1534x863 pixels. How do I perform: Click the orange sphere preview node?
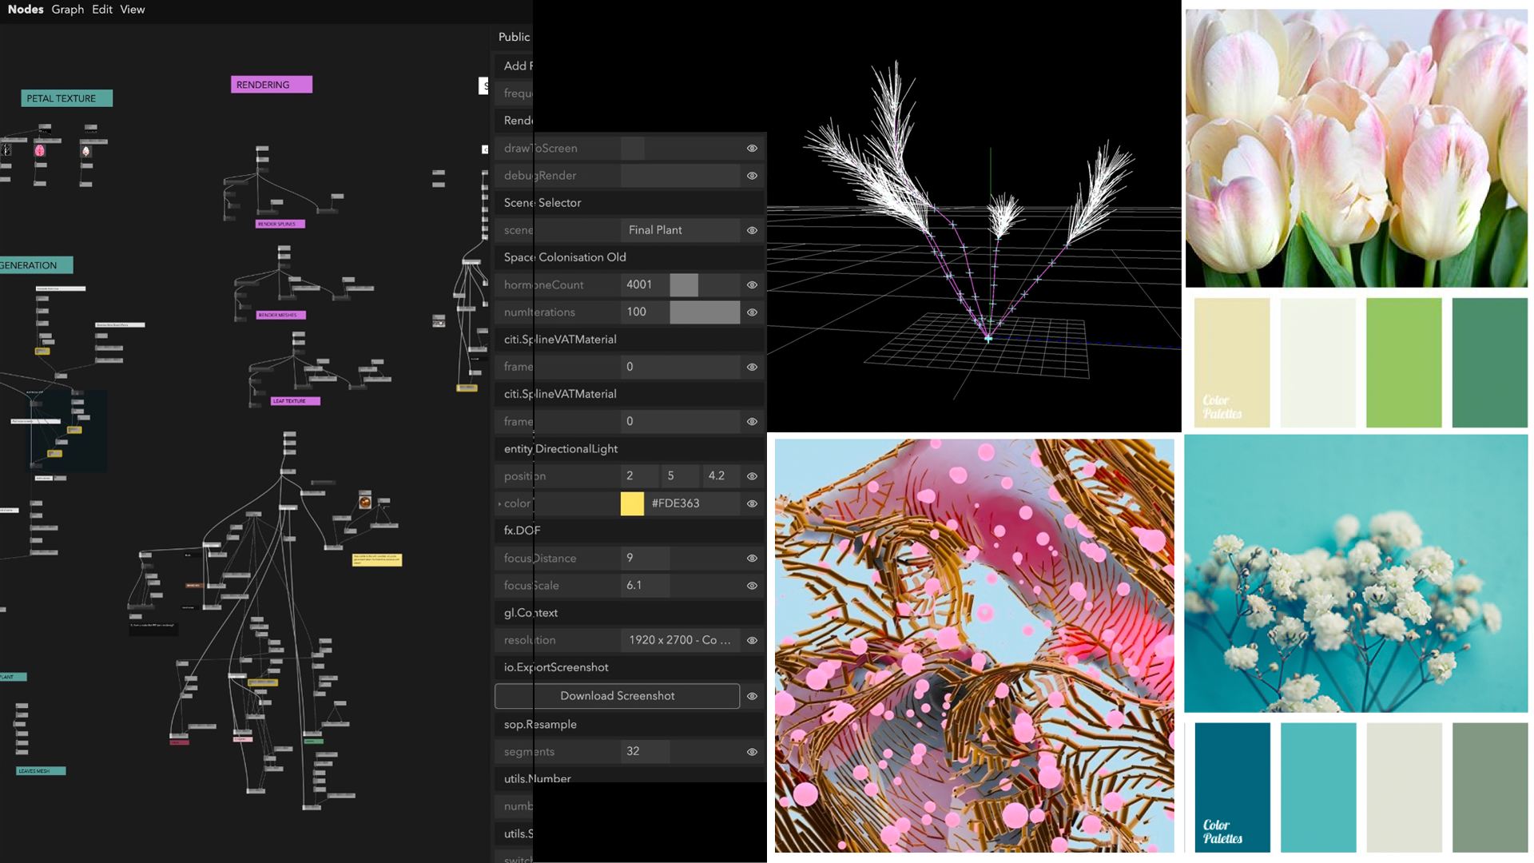pos(365,502)
